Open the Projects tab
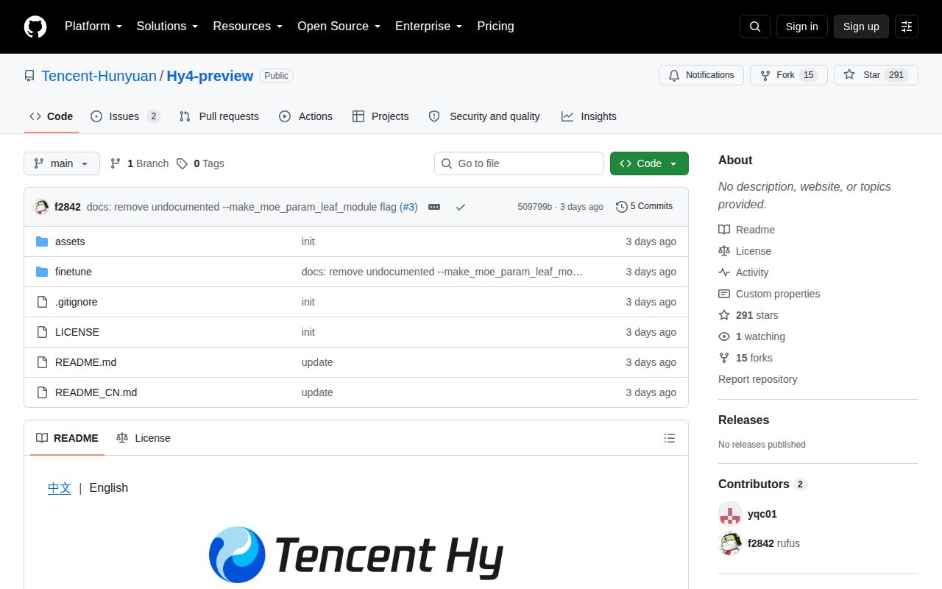The width and height of the screenshot is (942, 589). [380, 116]
